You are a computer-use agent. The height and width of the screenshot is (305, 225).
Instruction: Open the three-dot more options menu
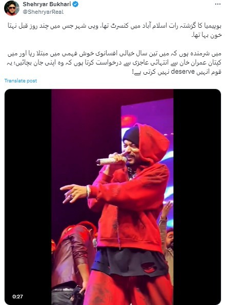coord(218,4)
